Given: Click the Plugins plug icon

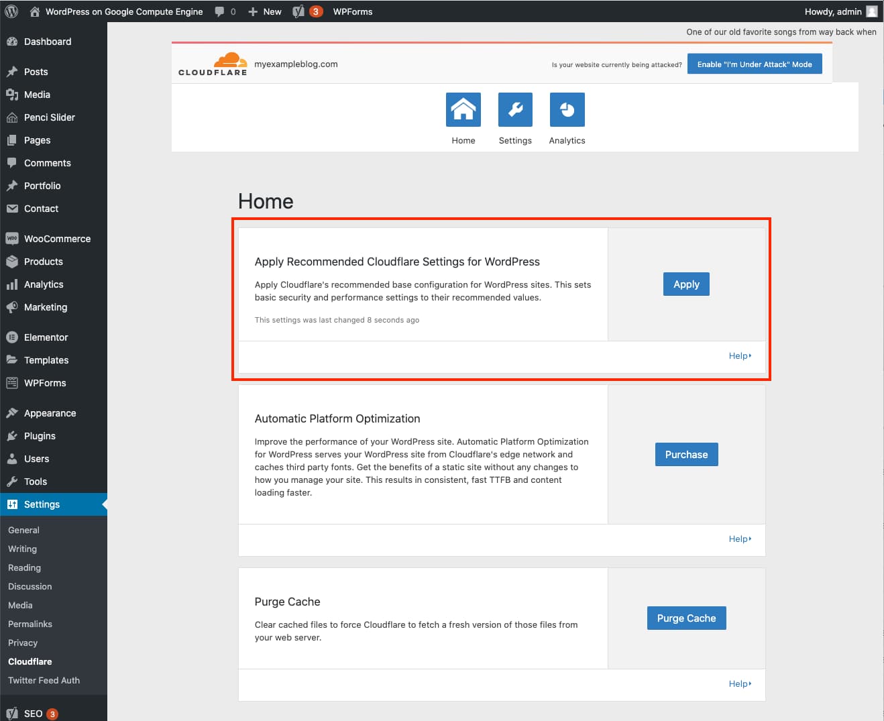Looking at the screenshot, I should coord(12,436).
